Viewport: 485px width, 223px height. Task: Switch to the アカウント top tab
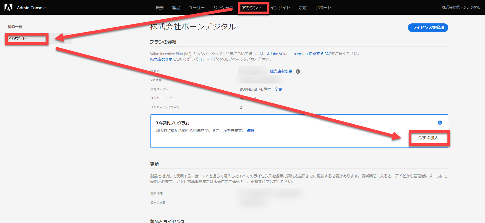(x=252, y=8)
